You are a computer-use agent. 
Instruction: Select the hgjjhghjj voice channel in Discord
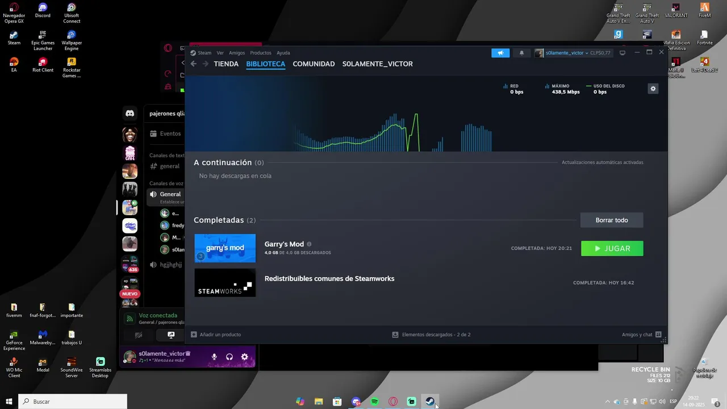click(x=166, y=265)
